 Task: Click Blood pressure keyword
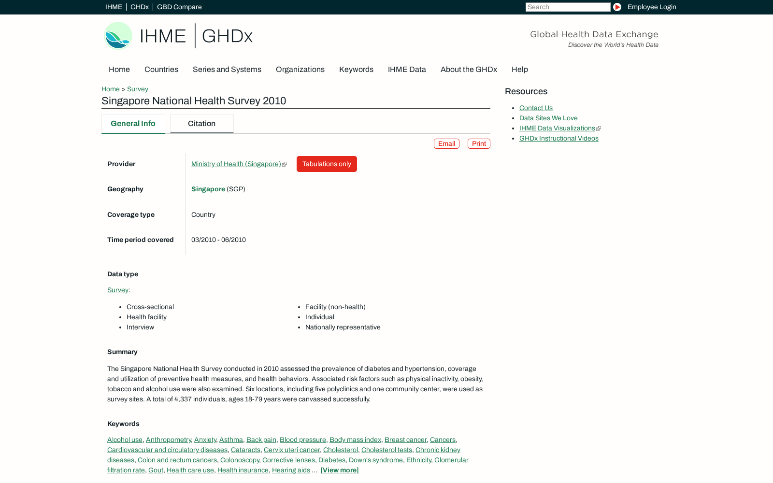pos(303,440)
